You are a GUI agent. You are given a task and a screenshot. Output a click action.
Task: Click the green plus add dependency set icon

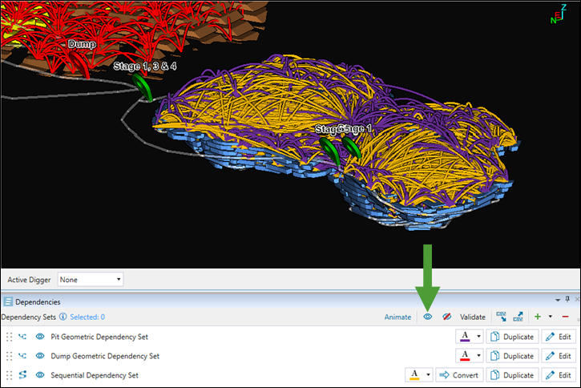click(538, 317)
